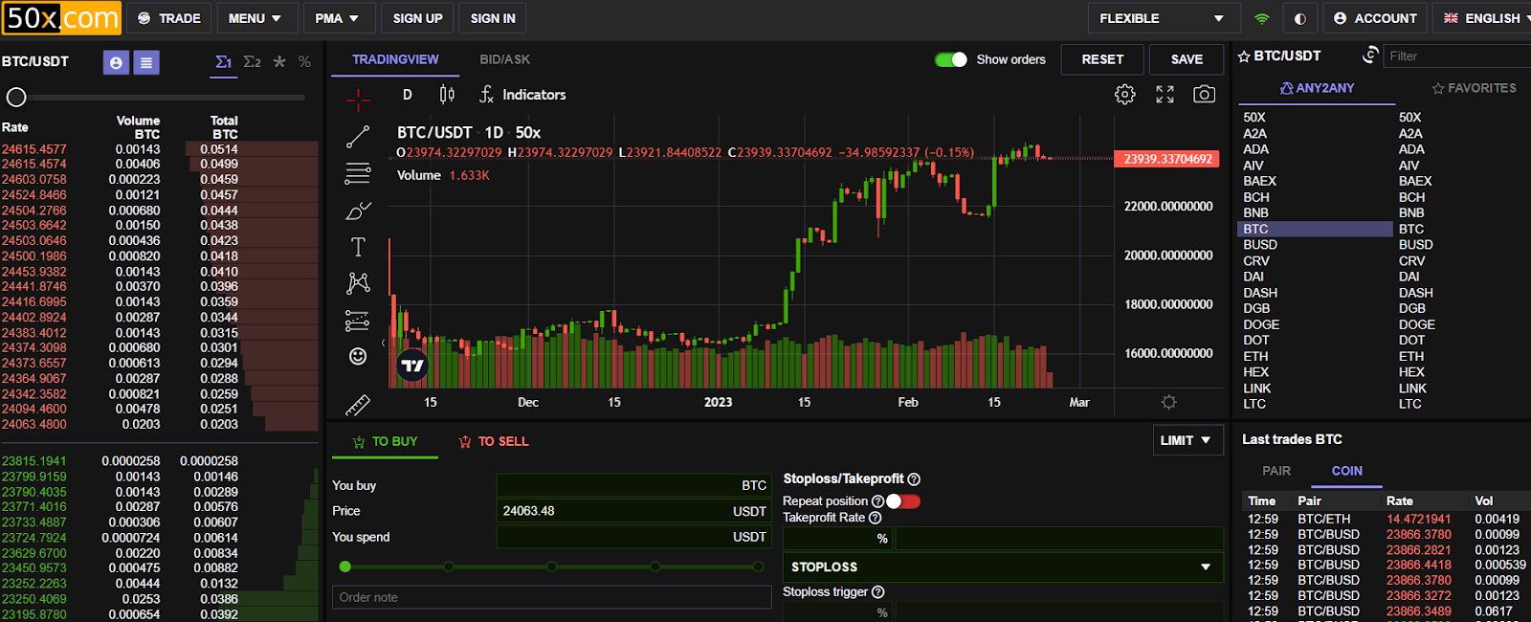Focus the Price input field

point(633,511)
